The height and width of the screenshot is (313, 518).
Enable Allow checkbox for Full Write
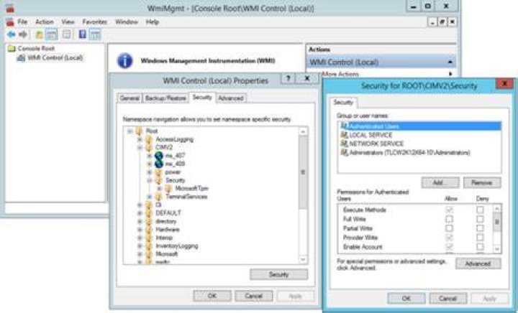[449, 219]
